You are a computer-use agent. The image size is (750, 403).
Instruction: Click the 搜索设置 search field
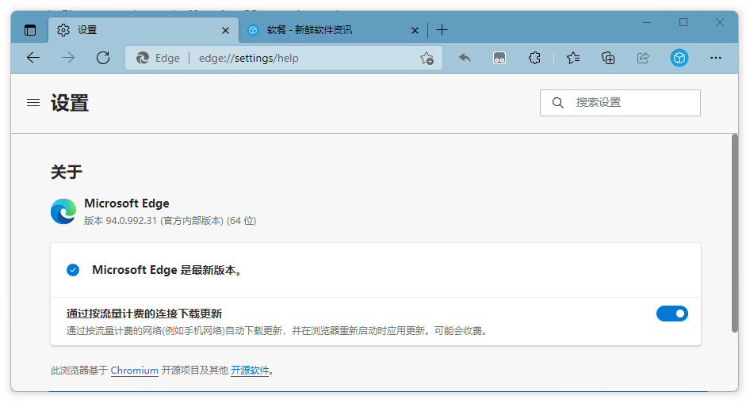tap(620, 103)
